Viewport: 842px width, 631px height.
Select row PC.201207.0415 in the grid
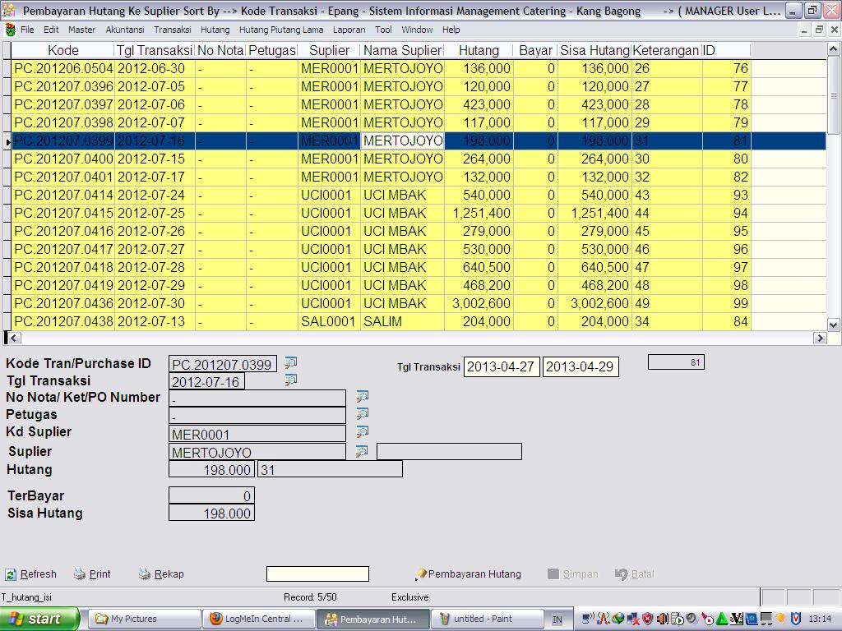tap(63, 213)
